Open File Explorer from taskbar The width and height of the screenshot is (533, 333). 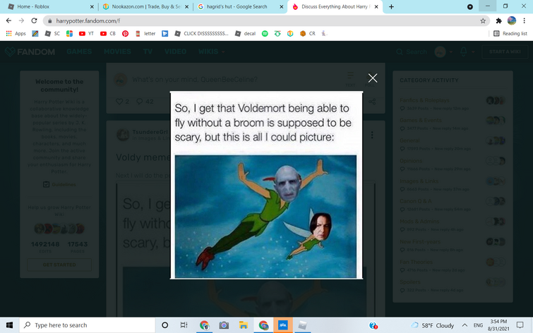pyautogui.click(x=244, y=325)
